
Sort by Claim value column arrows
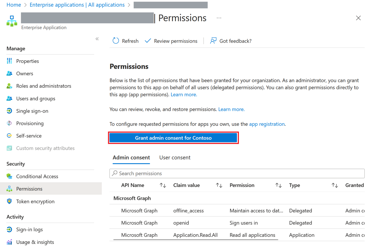point(219,185)
